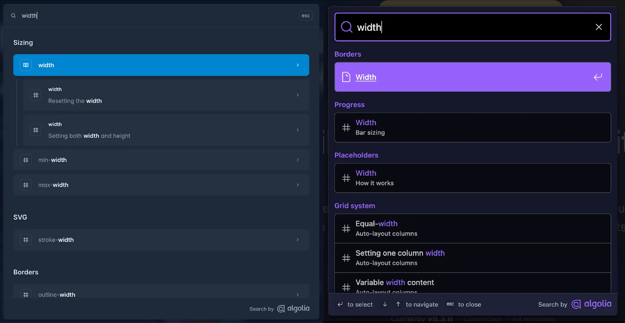This screenshot has height=323, width=625.
Task: Click the Algolia logo in the right panel footer
Action: [x=591, y=304]
